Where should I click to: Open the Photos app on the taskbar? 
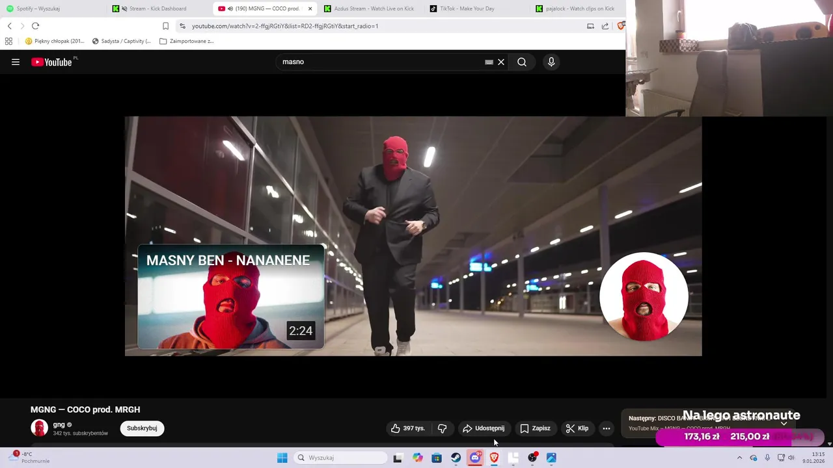pyautogui.click(x=551, y=458)
